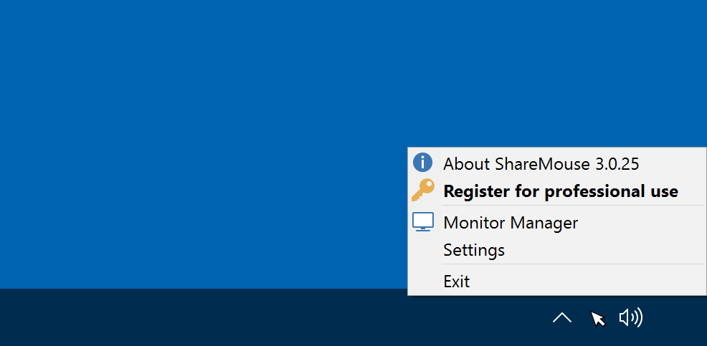Select Register for professional use
Screen dimensions: 707x346
(x=557, y=191)
